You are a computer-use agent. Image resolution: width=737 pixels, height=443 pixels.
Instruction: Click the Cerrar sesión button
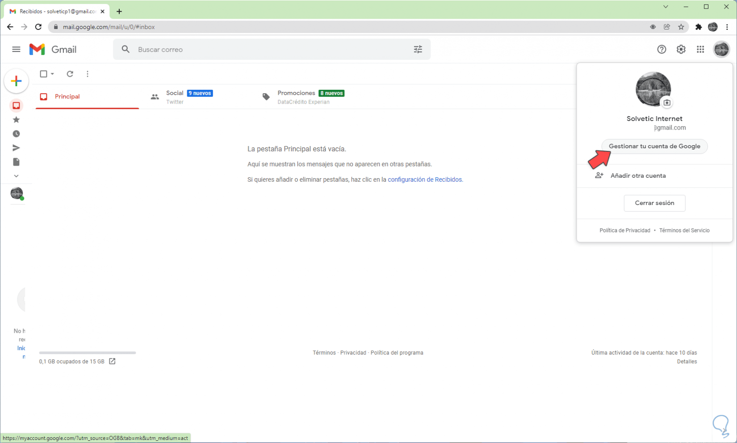(654, 203)
